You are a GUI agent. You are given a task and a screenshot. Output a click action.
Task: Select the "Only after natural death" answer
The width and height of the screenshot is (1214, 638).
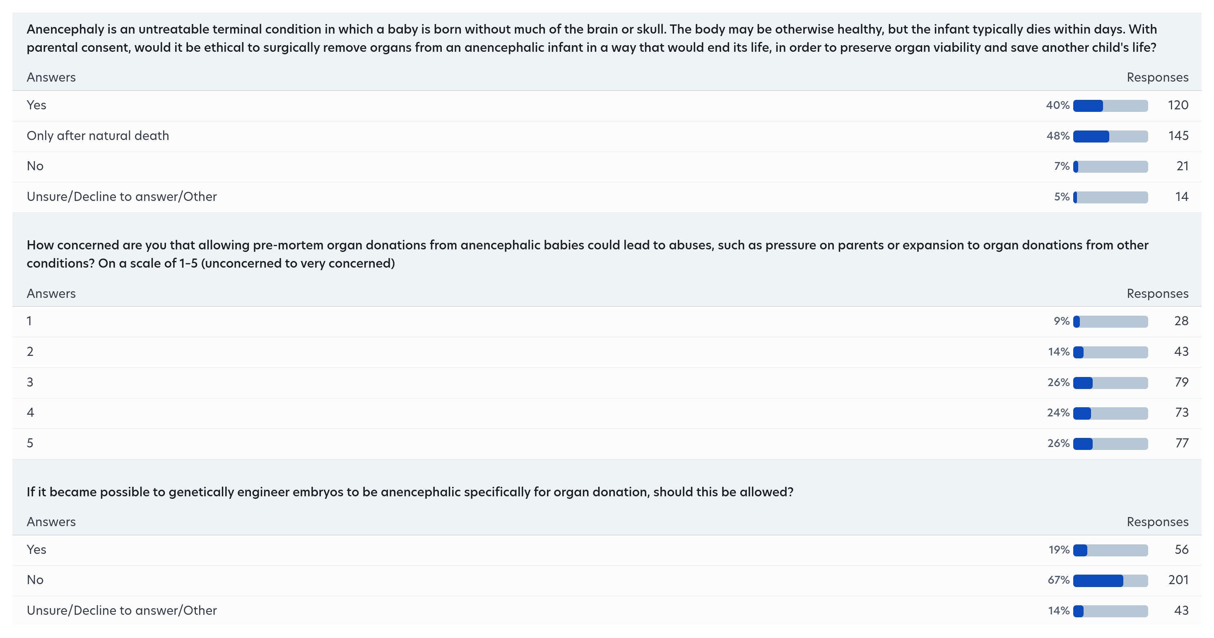[98, 136]
